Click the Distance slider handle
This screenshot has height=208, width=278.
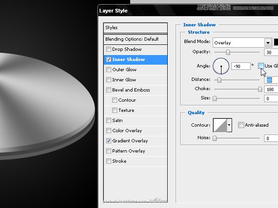click(219, 80)
